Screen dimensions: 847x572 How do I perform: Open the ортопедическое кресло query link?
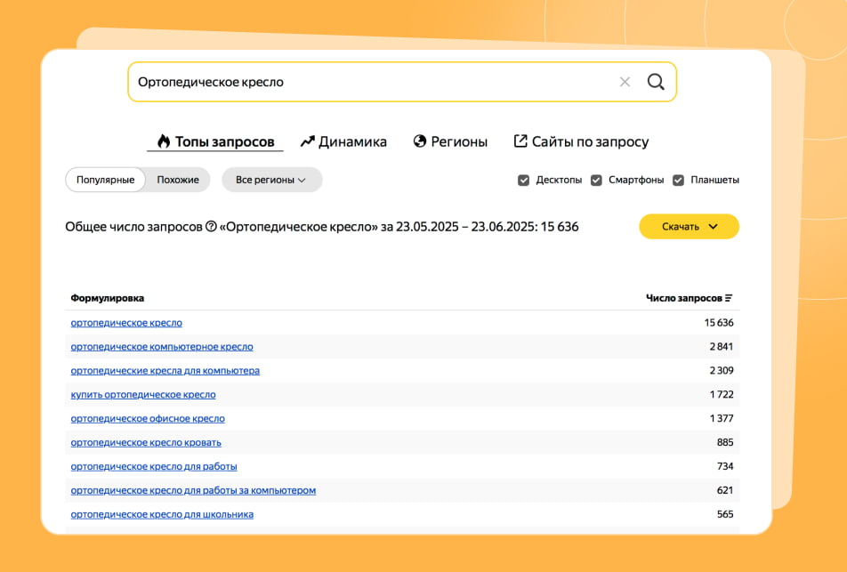pyautogui.click(x=126, y=322)
